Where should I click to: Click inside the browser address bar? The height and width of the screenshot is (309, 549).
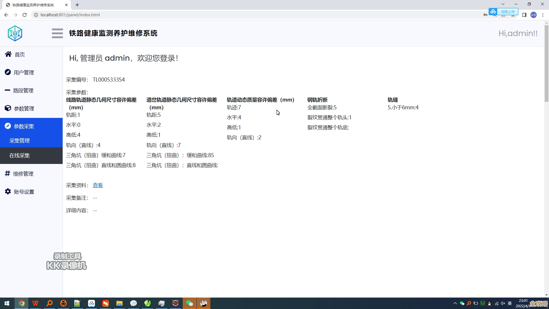(x=114, y=15)
